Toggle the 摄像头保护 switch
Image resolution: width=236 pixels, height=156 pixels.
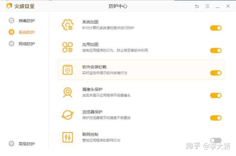point(216,95)
